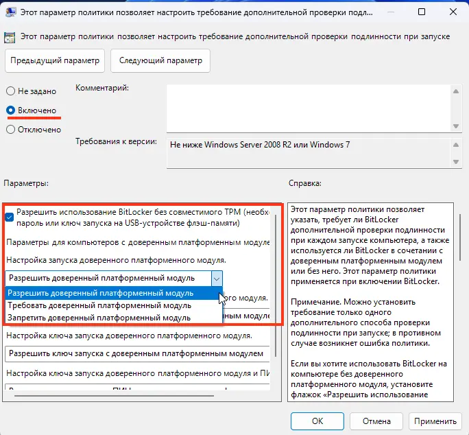469x435 pixels.
Task: Choose "Запретить доверенный платформенный модуль" option
Action: [x=99, y=318]
